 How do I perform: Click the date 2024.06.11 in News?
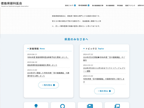(32, 54)
